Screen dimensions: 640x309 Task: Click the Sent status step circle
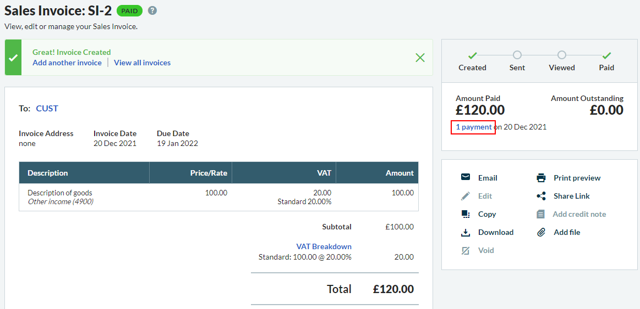pos(517,55)
